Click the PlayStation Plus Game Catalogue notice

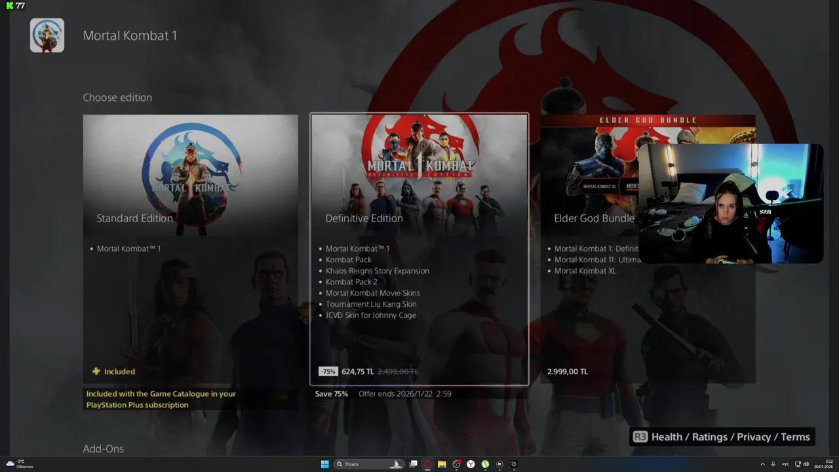point(161,399)
